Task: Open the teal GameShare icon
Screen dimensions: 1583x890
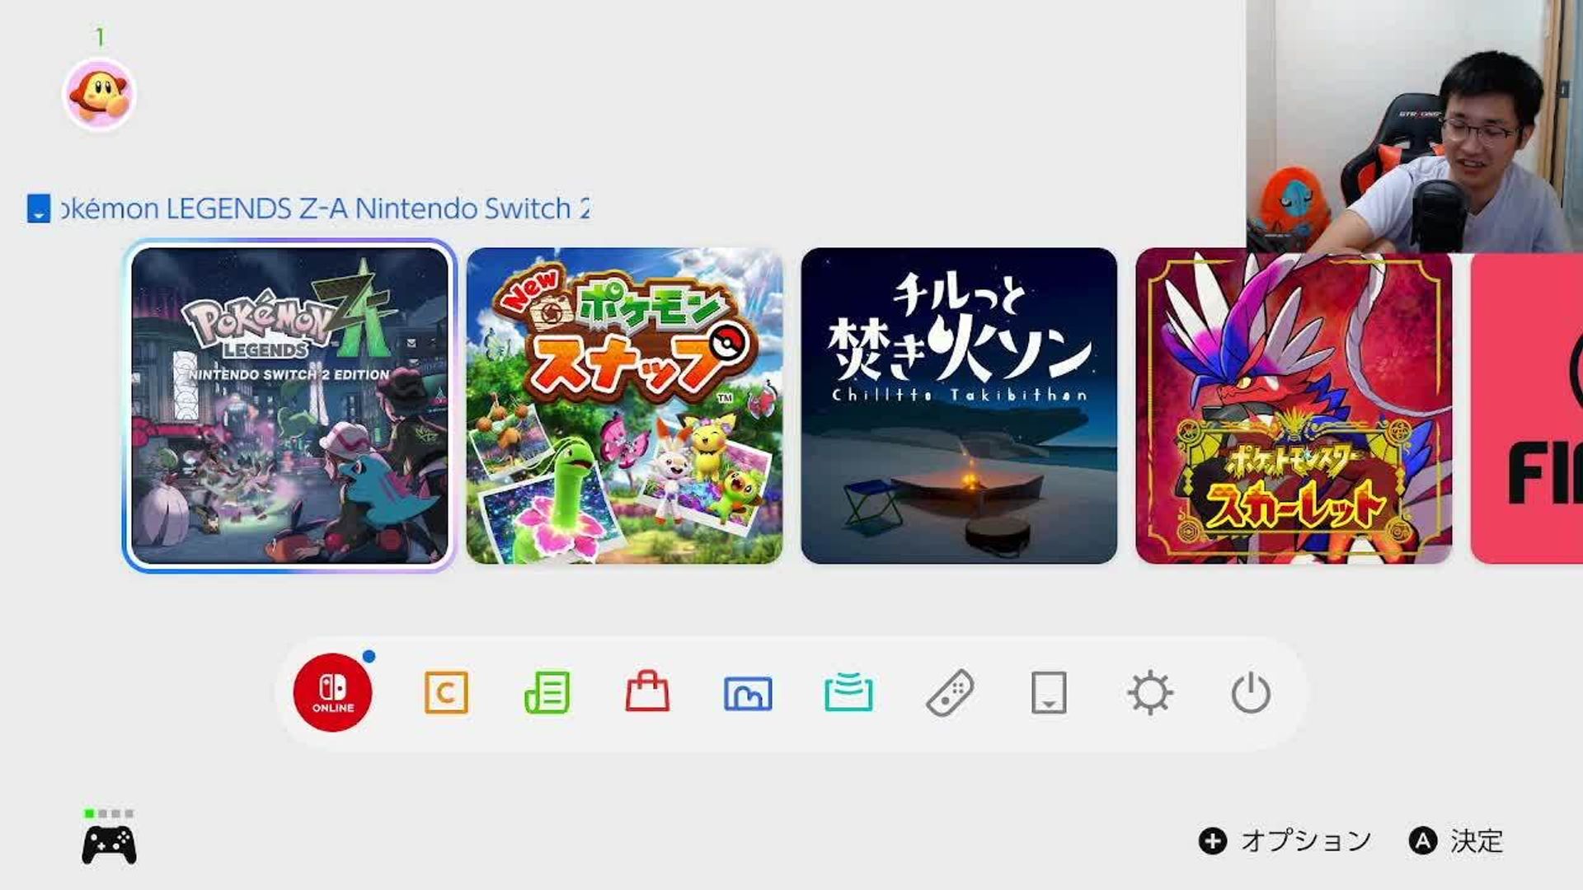Action: pyautogui.click(x=848, y=691)
